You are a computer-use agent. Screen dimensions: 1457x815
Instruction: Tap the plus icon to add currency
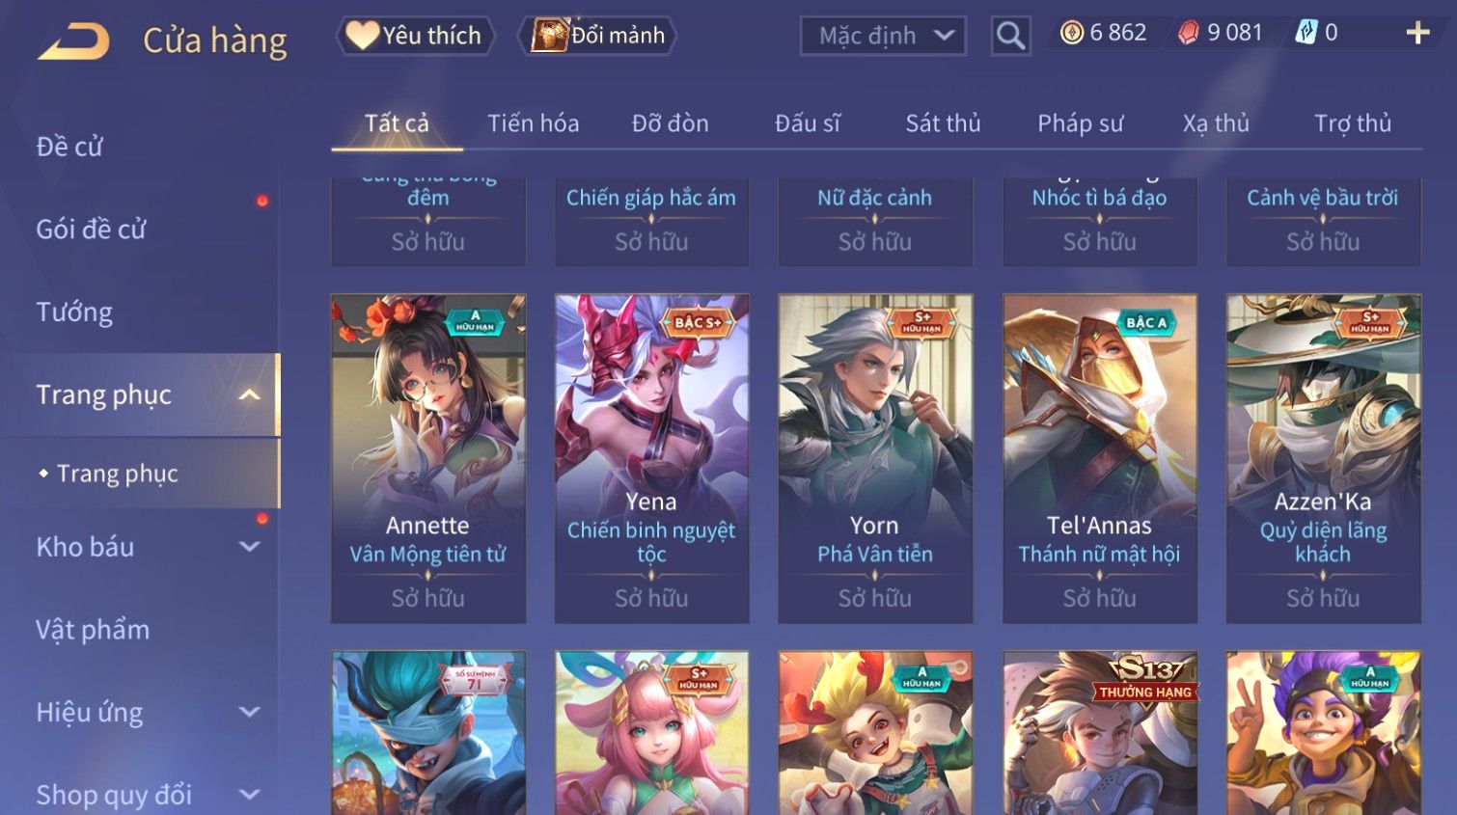coord(1417,33)
